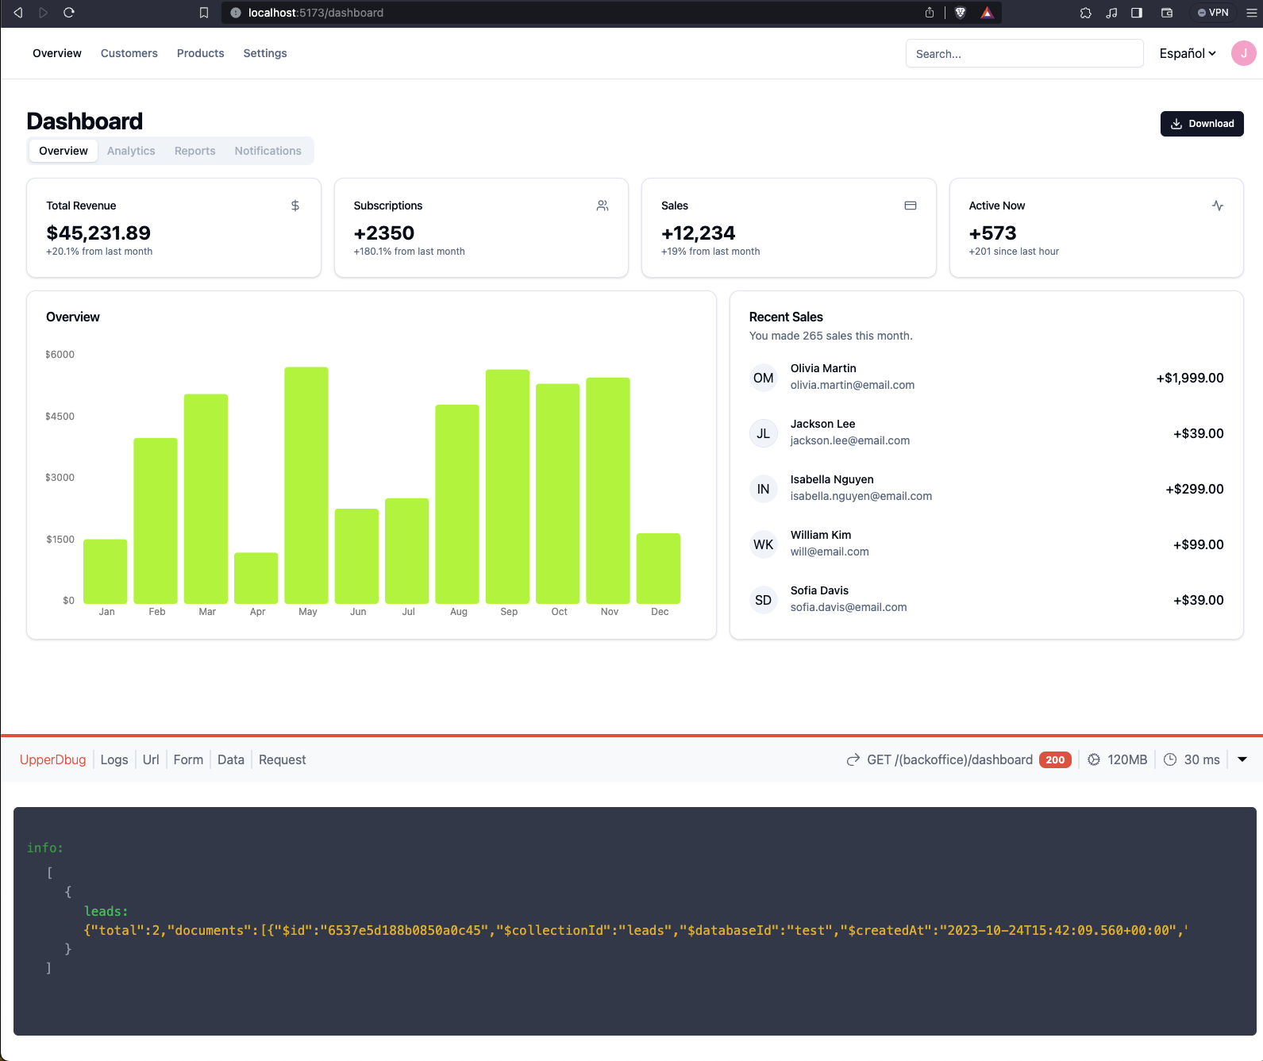Select the Overview dashboard tab
The image size is (1263, 1061).
64,151
